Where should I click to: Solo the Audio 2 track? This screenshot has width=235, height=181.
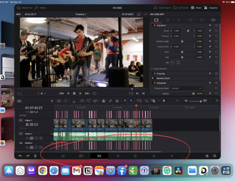pos(36,148)
